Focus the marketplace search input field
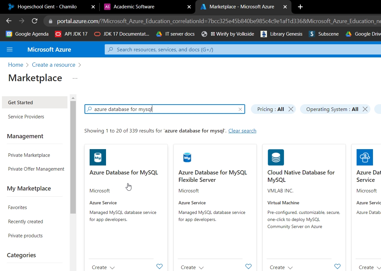The image size is (381, 271). (165, 109)
